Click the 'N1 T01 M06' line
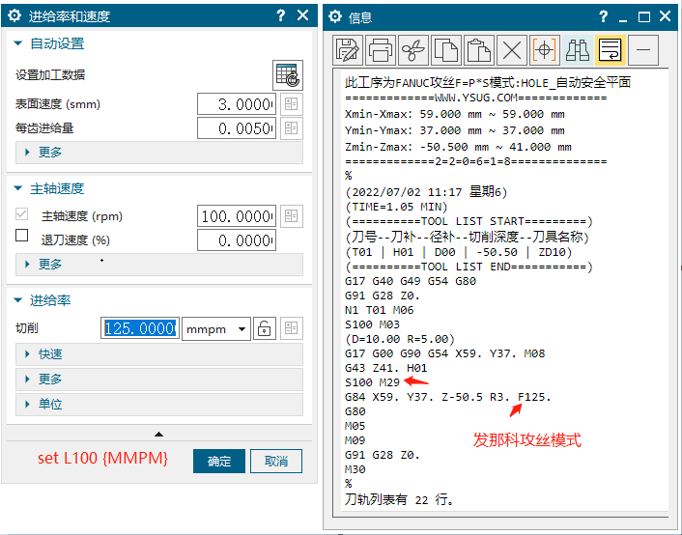The width and height of the screenshot is (682, 535). (x=380, y=310)
